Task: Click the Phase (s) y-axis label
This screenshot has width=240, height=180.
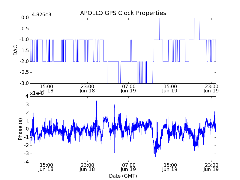Action: [x=20, y=129]
